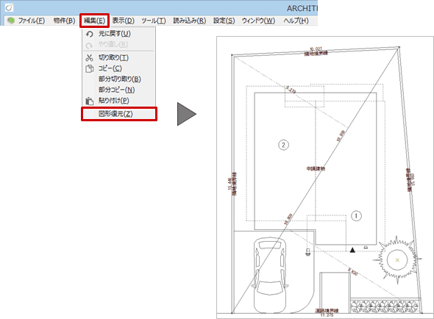The height and width of the screenshot is (319, 434).
Task: Select 部分コピー(N) menu entry
Action: [x=117, y=90]
